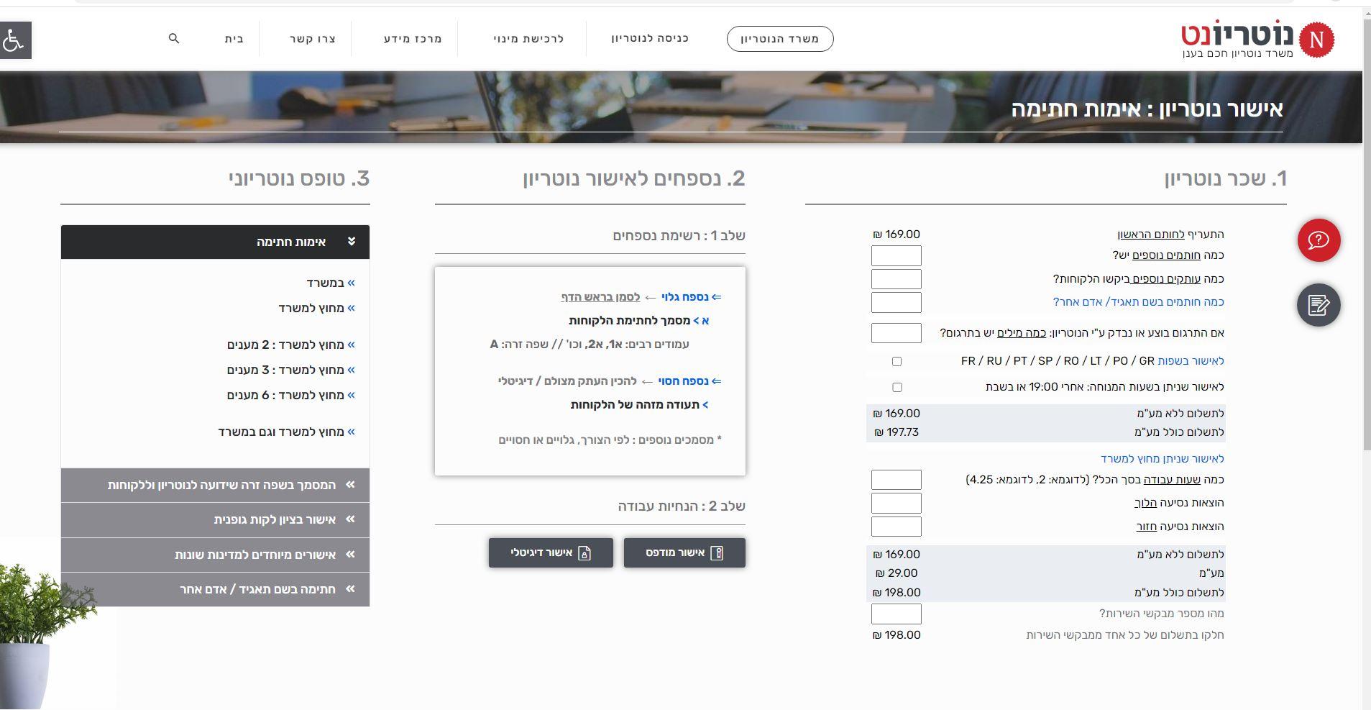This screenshot has height=710, width=1371.
Task: Expand אישור בציון לקות גופנית section
Action: [215, 519]
